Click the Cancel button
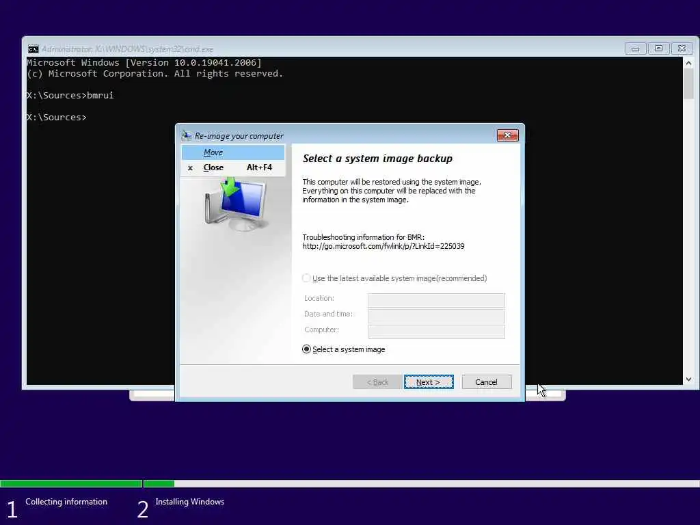The width and height of the screenshot is (700, 525). (x=486, y=382)
